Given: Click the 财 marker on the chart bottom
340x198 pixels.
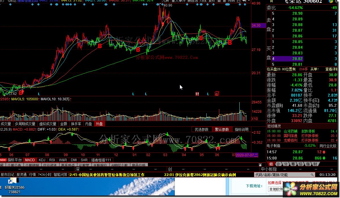Looking at the screenshot, I should coord(197,94).
